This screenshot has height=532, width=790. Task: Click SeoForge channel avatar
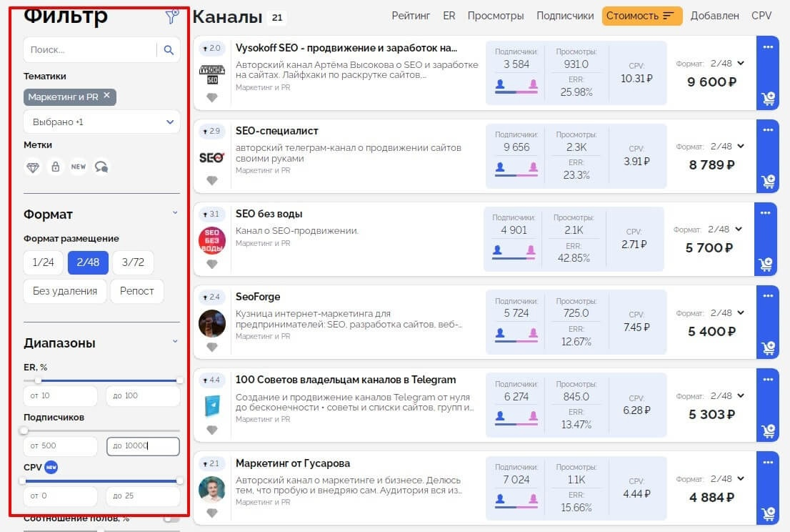(212, 323)
